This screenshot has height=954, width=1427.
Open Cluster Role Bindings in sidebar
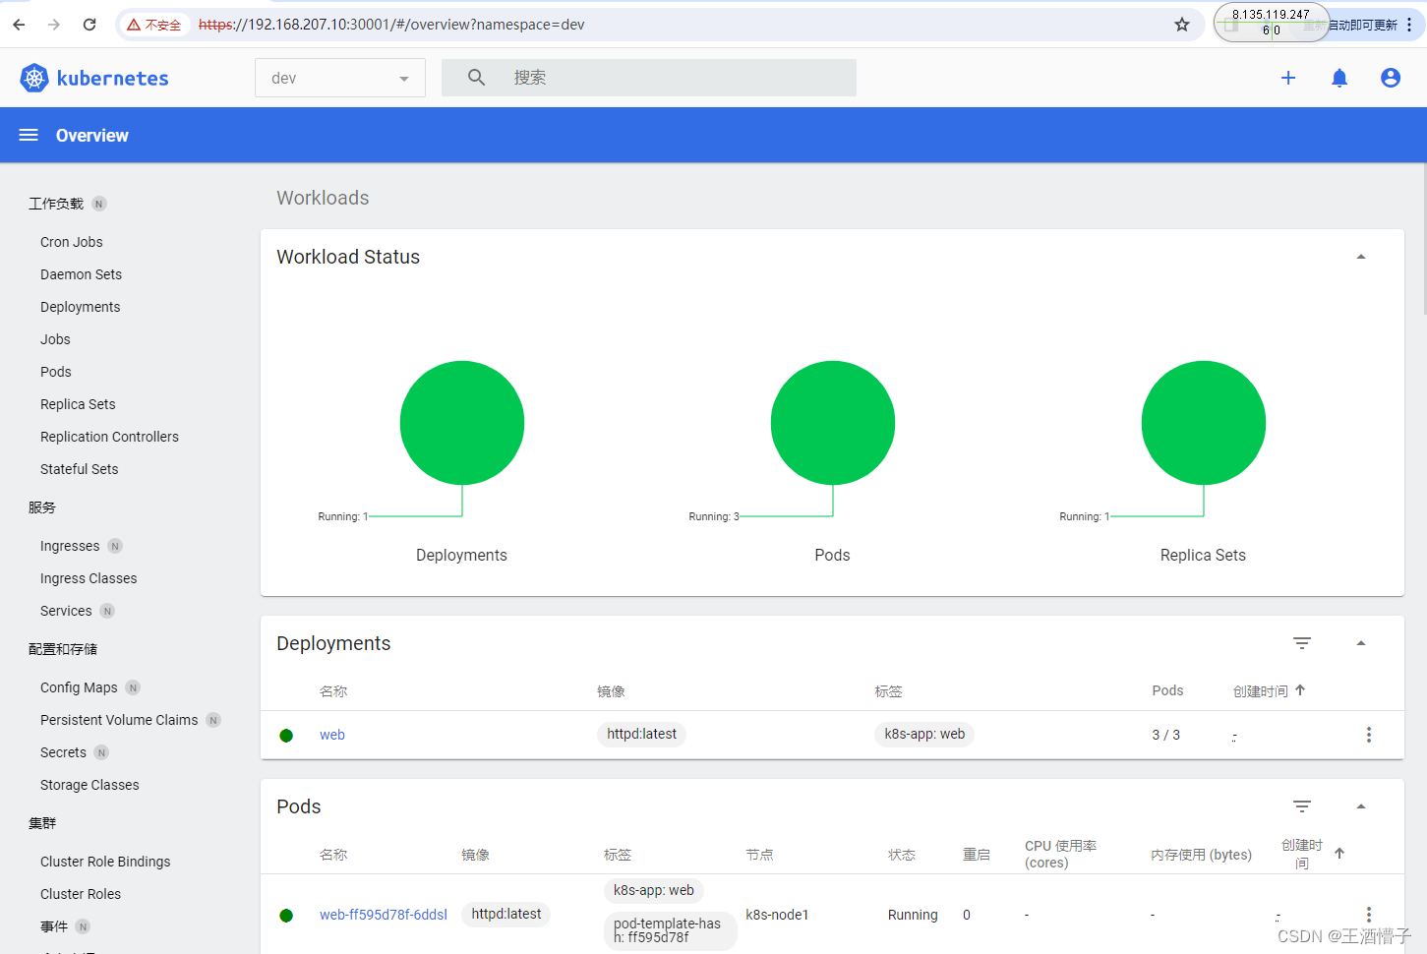tap(105, 862)
